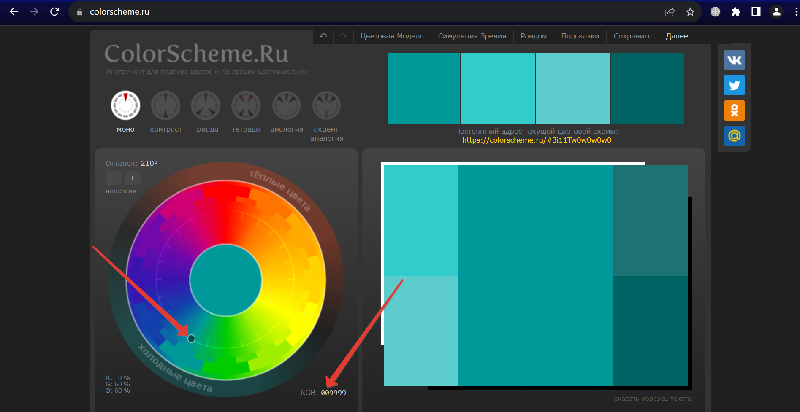
Task: Click the second bright turquoise palette swatch
Action: coord(498,89)
